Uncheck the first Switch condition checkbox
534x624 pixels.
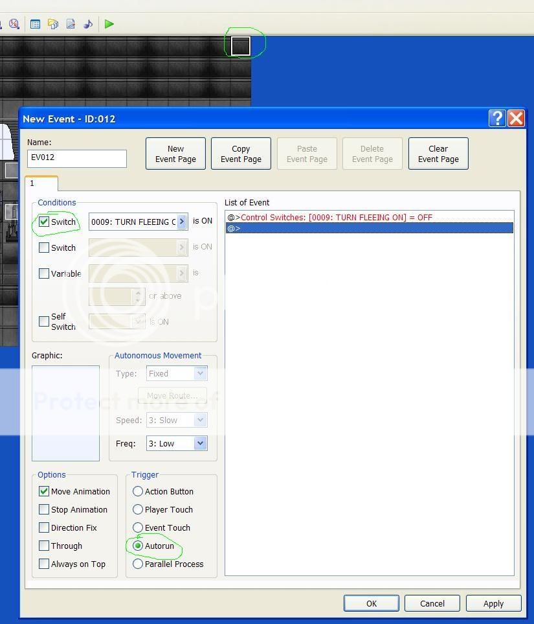[x=44, y=222]
